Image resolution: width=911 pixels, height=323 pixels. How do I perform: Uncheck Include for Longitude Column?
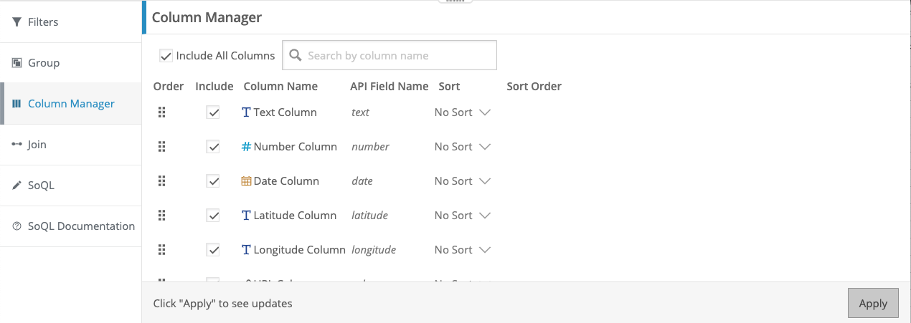coord(213,250)
